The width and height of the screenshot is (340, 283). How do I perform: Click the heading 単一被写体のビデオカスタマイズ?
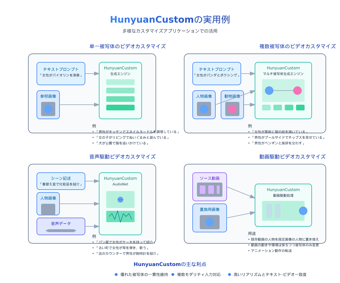coord(127,46)
